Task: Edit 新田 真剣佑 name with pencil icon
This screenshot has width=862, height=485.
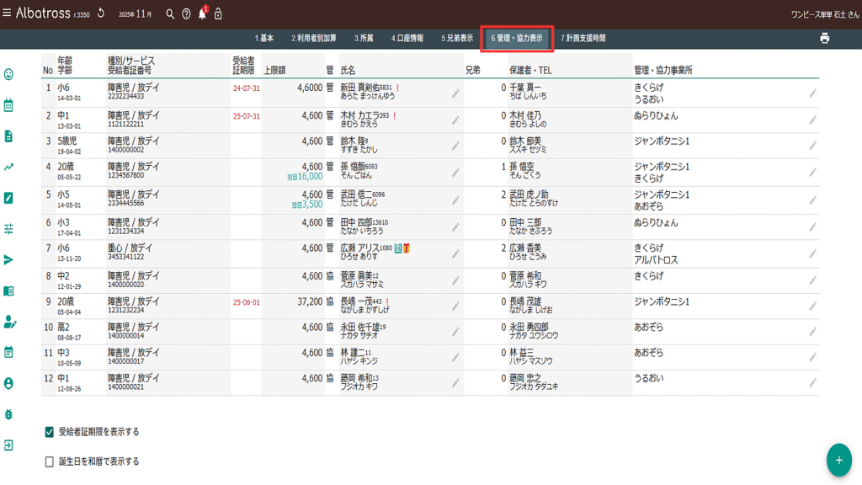Action: [455, 94]
